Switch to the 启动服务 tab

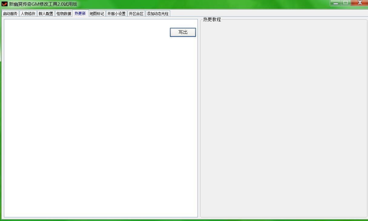pos(10,14)
